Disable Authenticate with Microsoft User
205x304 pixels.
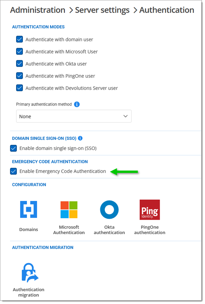click(19, 52)
